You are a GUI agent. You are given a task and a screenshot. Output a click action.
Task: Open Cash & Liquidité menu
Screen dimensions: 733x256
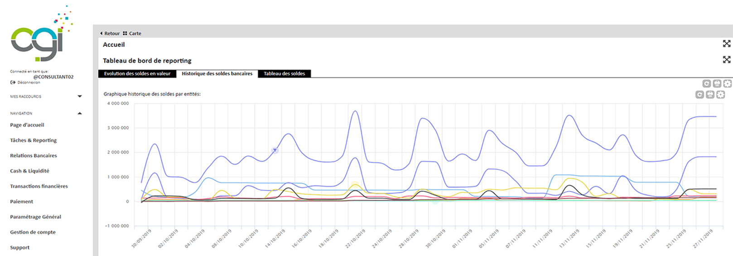coord(29,171)
